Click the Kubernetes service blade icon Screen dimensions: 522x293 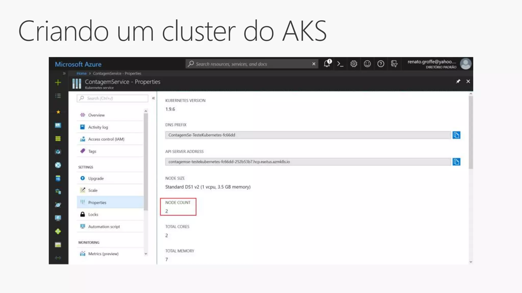tap(76, 83)
